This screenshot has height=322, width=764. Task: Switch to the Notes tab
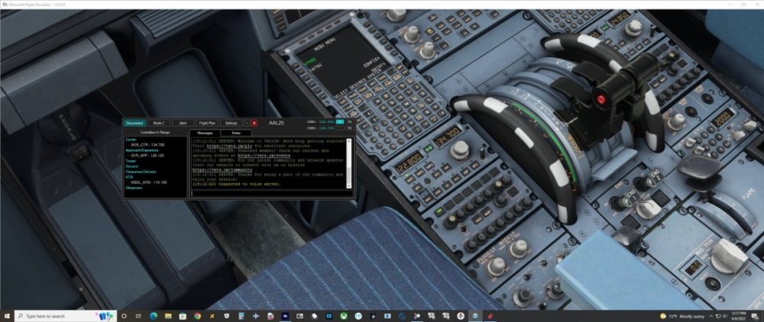(x=236, y=133)
